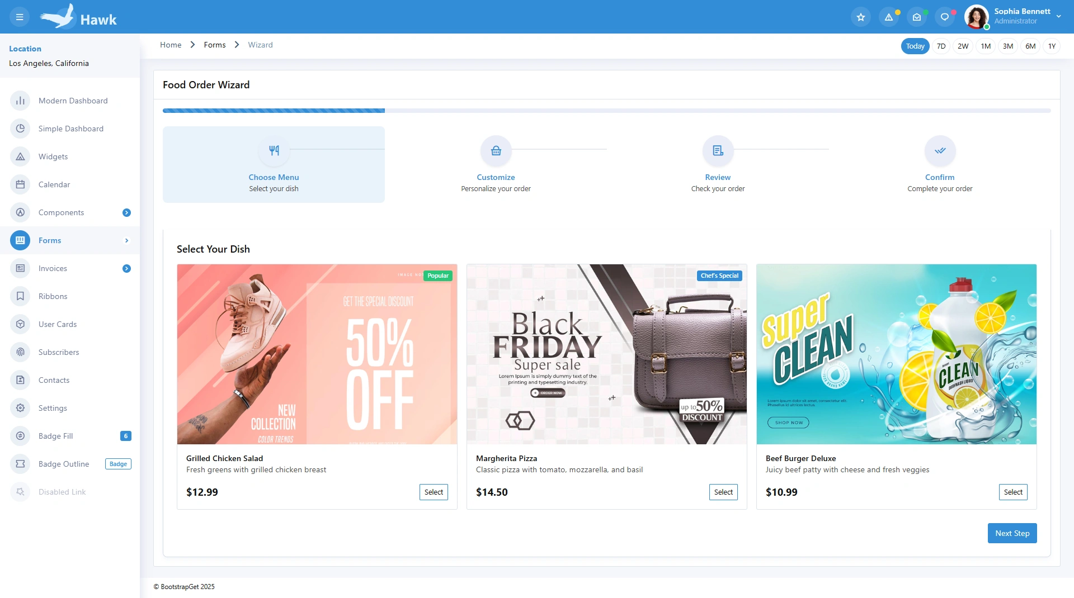This screenshot has width=1074, height=598.
Task: Open the star favorites icon
Action: pos(861,17)
